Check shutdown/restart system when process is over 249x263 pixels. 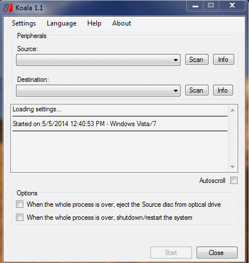pos(20,218)
